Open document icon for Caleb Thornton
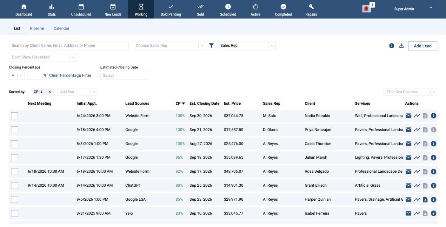 coord(425,144)
